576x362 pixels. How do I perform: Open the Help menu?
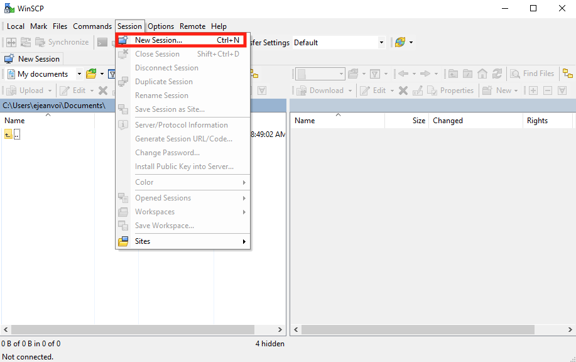pyautogui.click(x=219, y=26)
